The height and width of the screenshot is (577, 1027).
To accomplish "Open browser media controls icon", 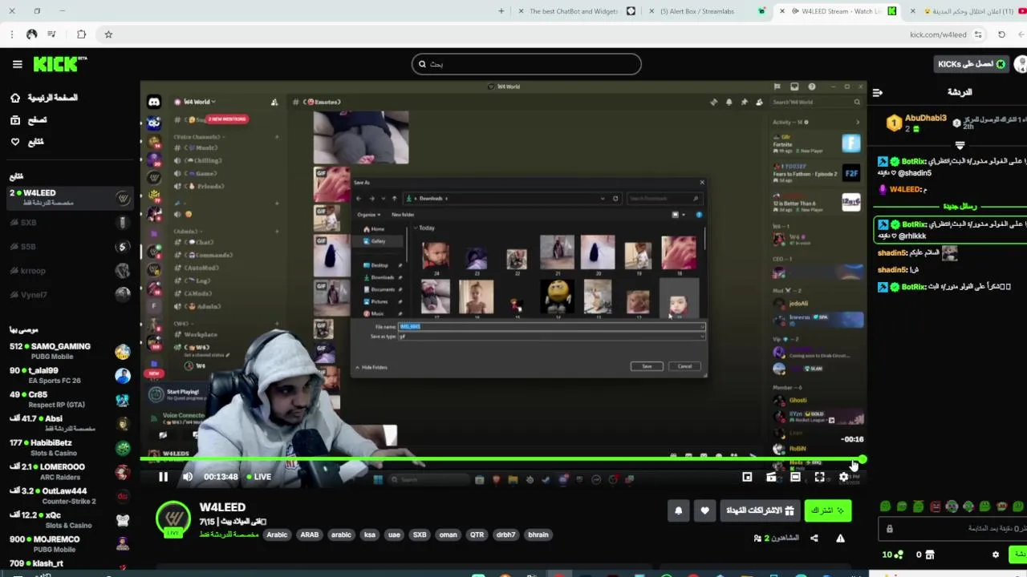I will point(51,34).
